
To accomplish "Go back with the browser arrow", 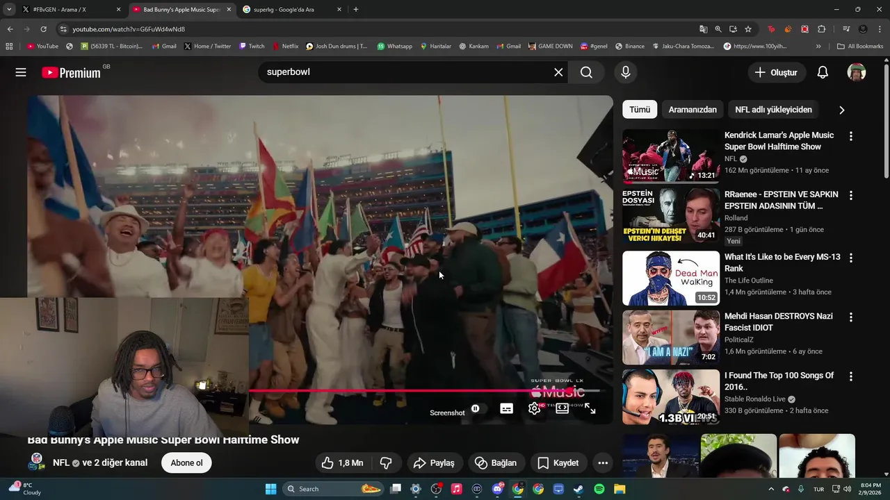I will (10, 29).
